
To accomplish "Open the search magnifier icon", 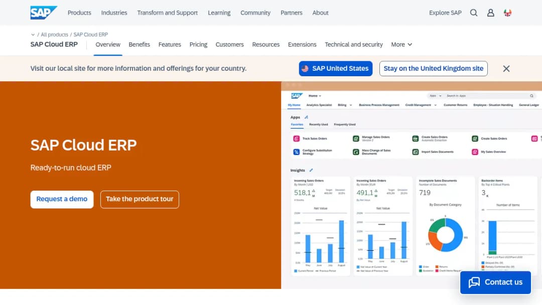I will [x=474, y=13].
